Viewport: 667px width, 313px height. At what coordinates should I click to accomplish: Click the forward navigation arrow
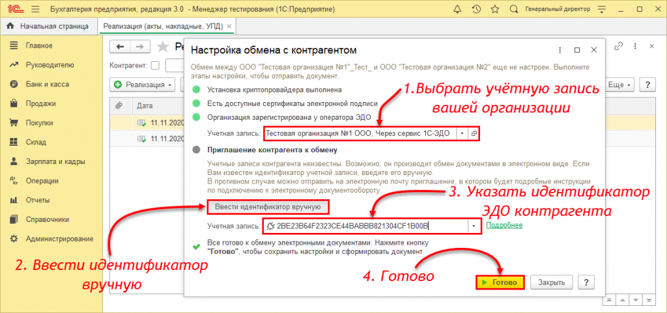click(140, 47)
